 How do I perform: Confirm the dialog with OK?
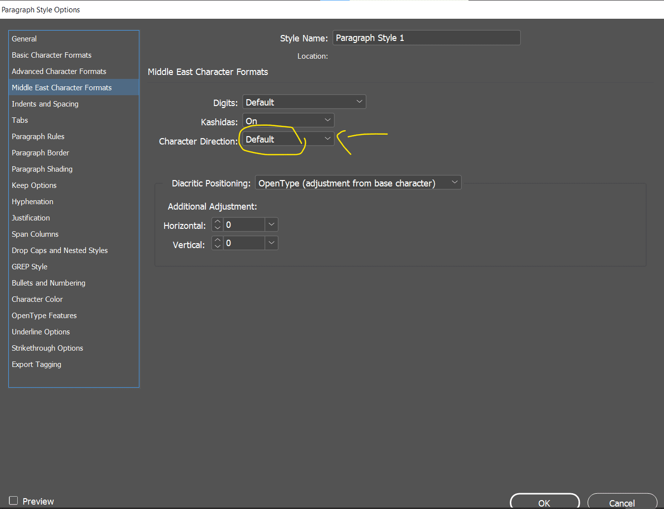545,502
